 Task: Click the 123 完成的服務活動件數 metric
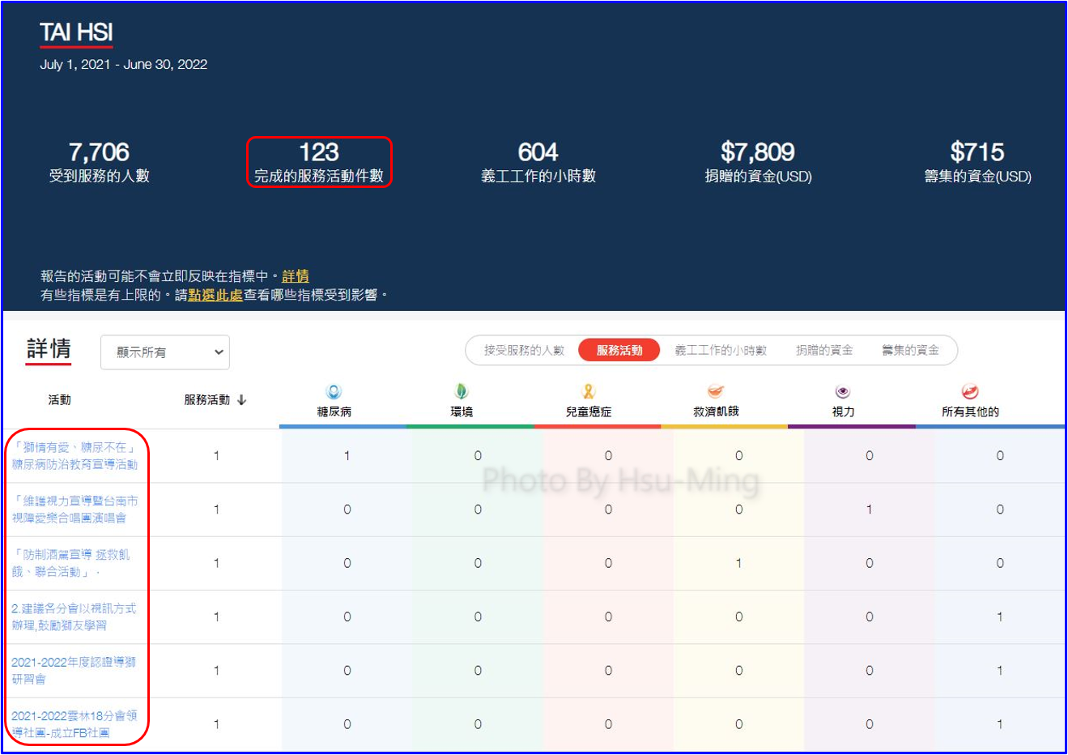[x=319, y=162]
